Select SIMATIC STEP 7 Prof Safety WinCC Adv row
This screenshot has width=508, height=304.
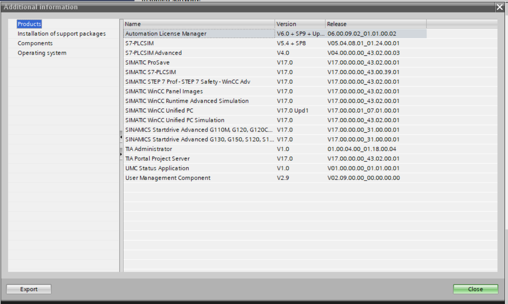tap(275, 82)
